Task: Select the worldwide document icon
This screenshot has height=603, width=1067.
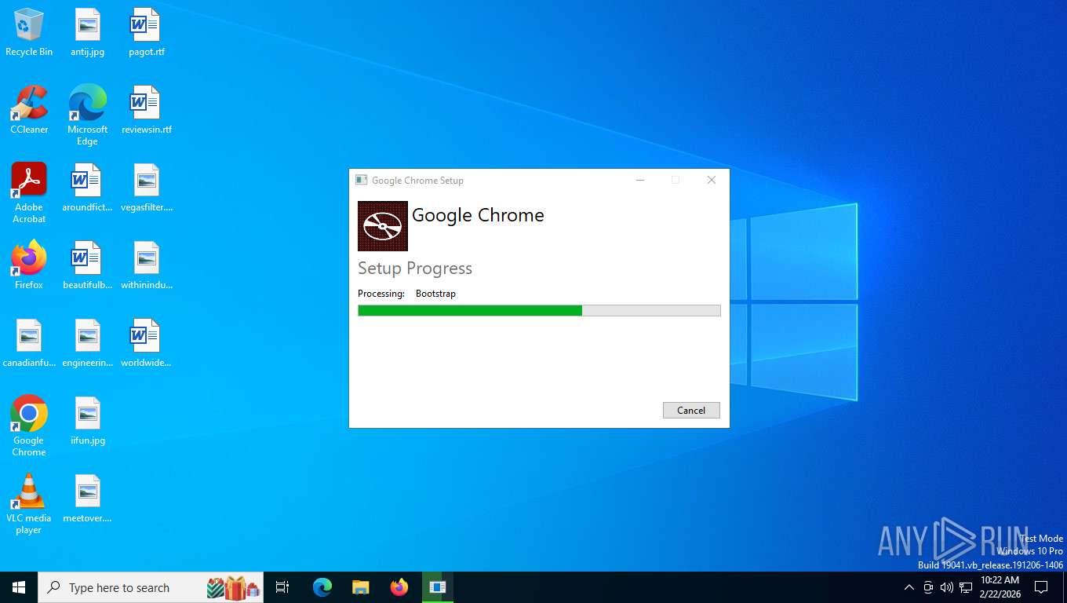Action: [x=147, y=344]
